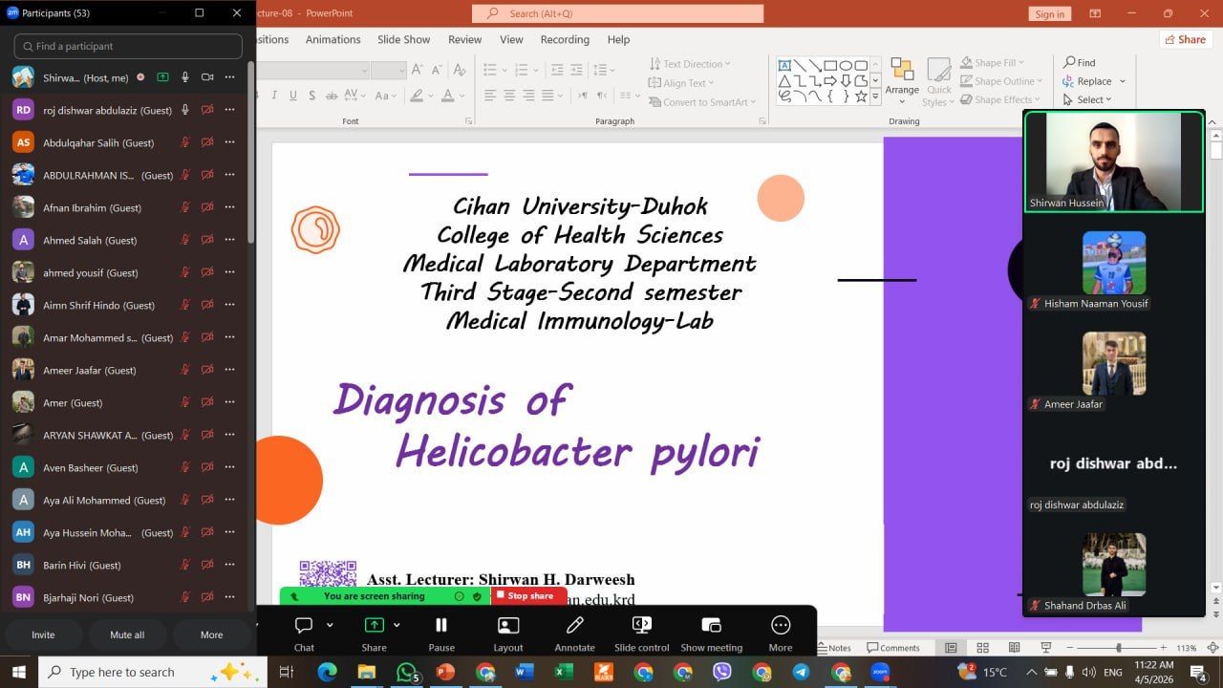Open WhatsApp from the taskbar
Viewport: 1223px width, 688px height.
coord(408,672)
